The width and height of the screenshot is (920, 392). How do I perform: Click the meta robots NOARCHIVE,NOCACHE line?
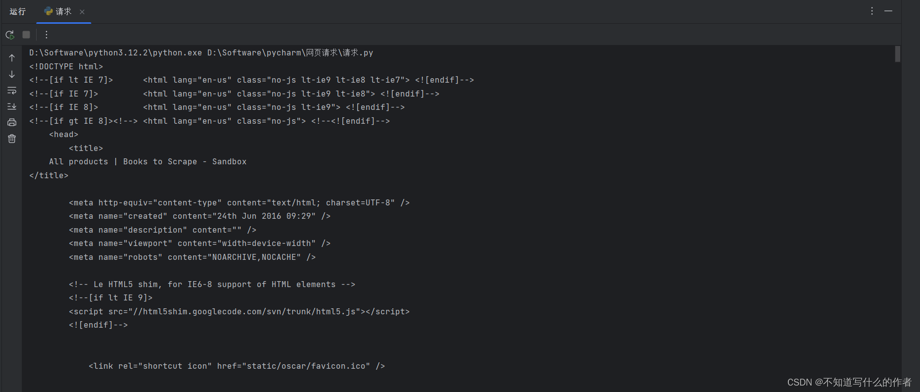[x=192, y=257]
